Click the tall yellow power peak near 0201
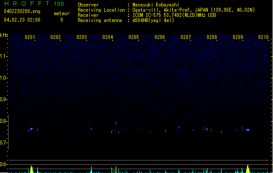Screen dimensions: 273x173 tap(31, 169)
